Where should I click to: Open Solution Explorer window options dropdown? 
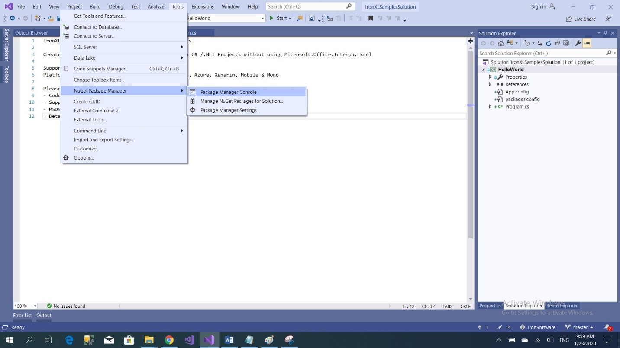coord(599,33)
